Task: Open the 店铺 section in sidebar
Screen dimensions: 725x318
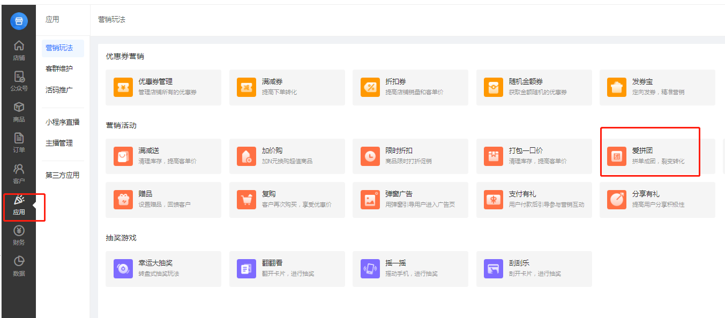Action: pyautogui.click(x=19, y=50)
